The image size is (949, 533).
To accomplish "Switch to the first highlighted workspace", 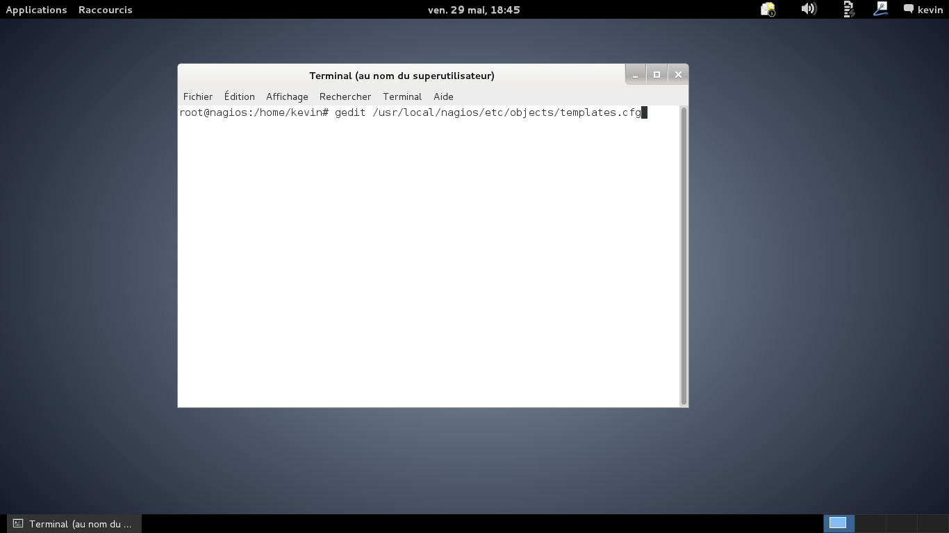I will click(838, 523).
